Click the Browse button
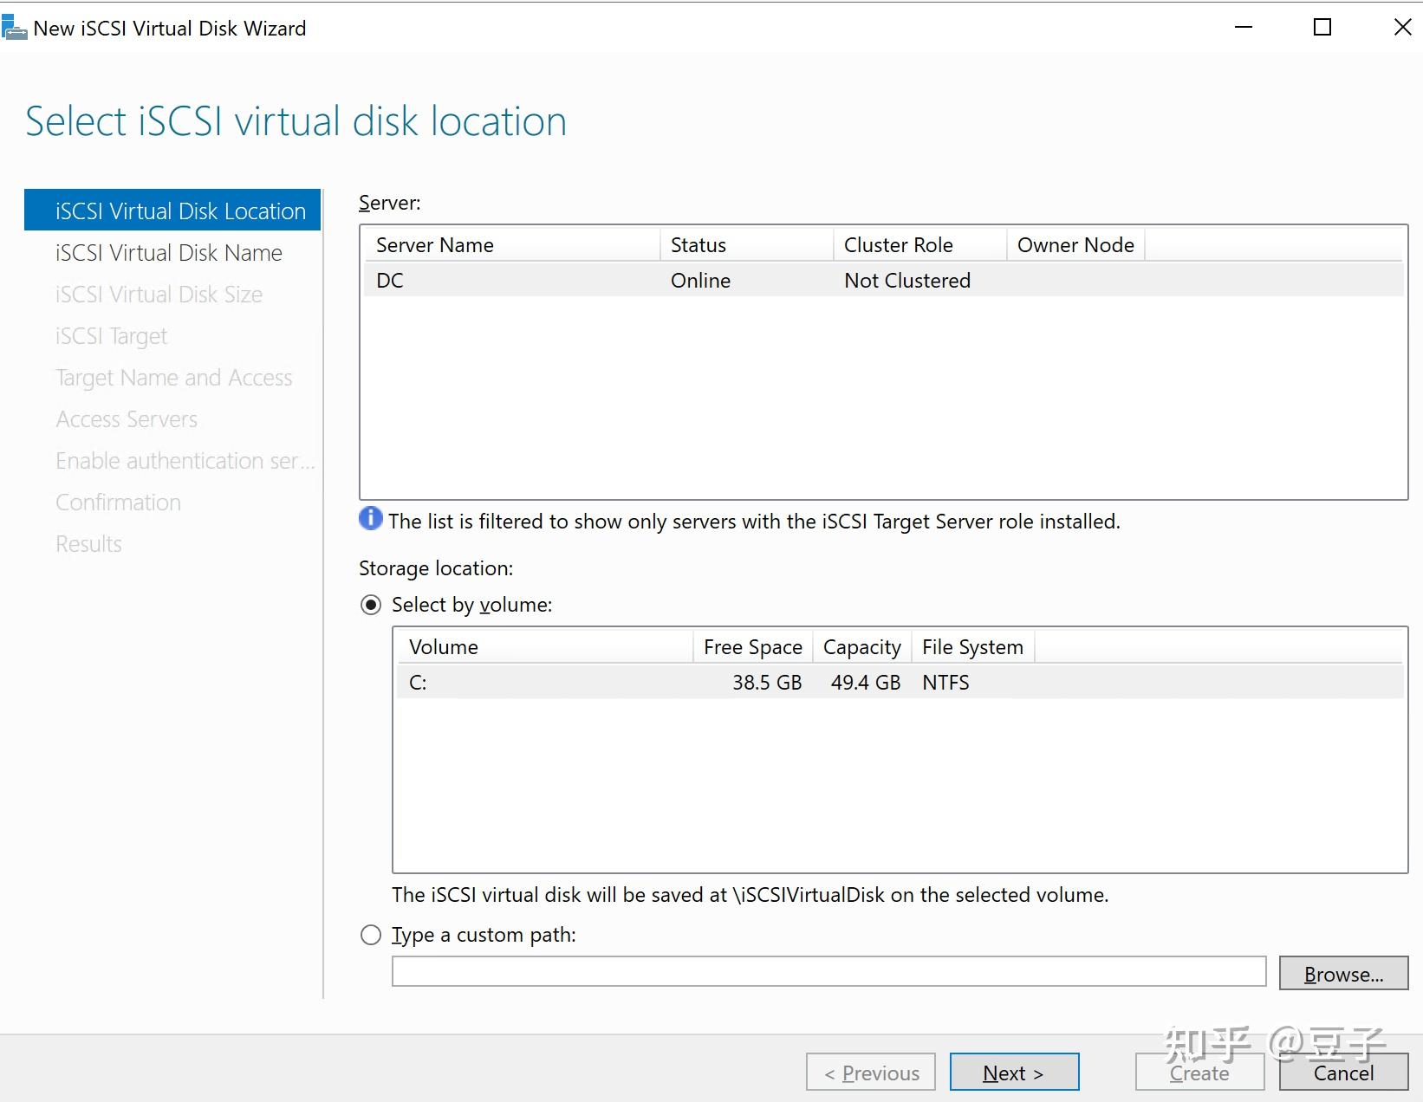 pyautogui.click(x=1343, y=974)
